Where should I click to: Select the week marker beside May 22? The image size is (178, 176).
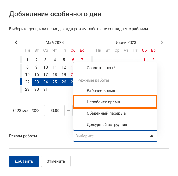[x=21, y=82]
